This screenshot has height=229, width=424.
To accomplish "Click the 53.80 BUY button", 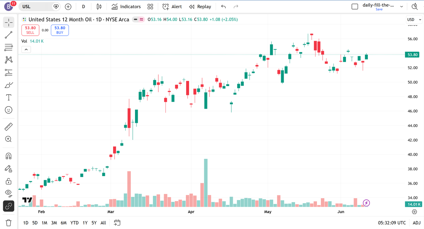I will [60, 30].
